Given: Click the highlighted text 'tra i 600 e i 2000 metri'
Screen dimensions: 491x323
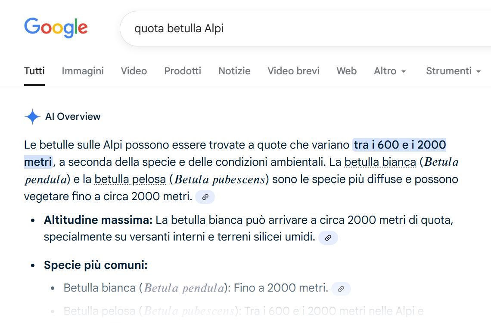Looking at the screenshot, I should click(x=400, y=145).
